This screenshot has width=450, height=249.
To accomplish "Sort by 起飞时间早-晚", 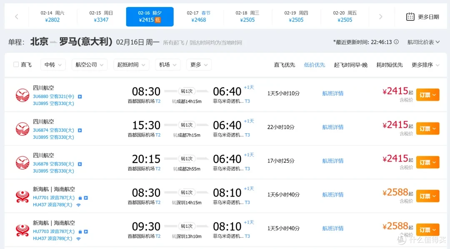I will pyautogui.click(x=351, y=65).
